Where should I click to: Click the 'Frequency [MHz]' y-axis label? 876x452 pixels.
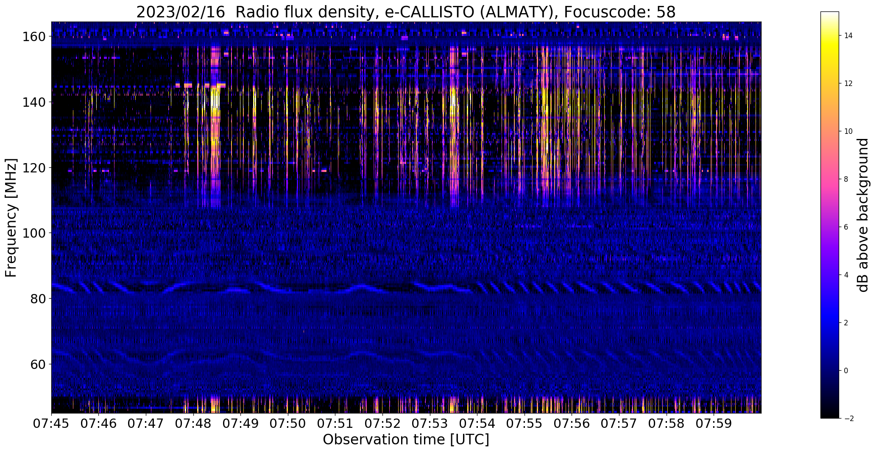point(11,218)
